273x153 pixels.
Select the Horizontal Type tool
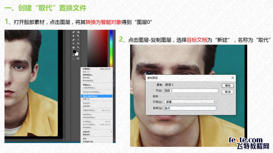click(x=78, y=40)
